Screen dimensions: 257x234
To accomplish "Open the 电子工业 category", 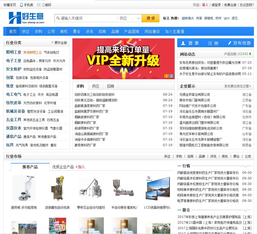I will point(14,61).
